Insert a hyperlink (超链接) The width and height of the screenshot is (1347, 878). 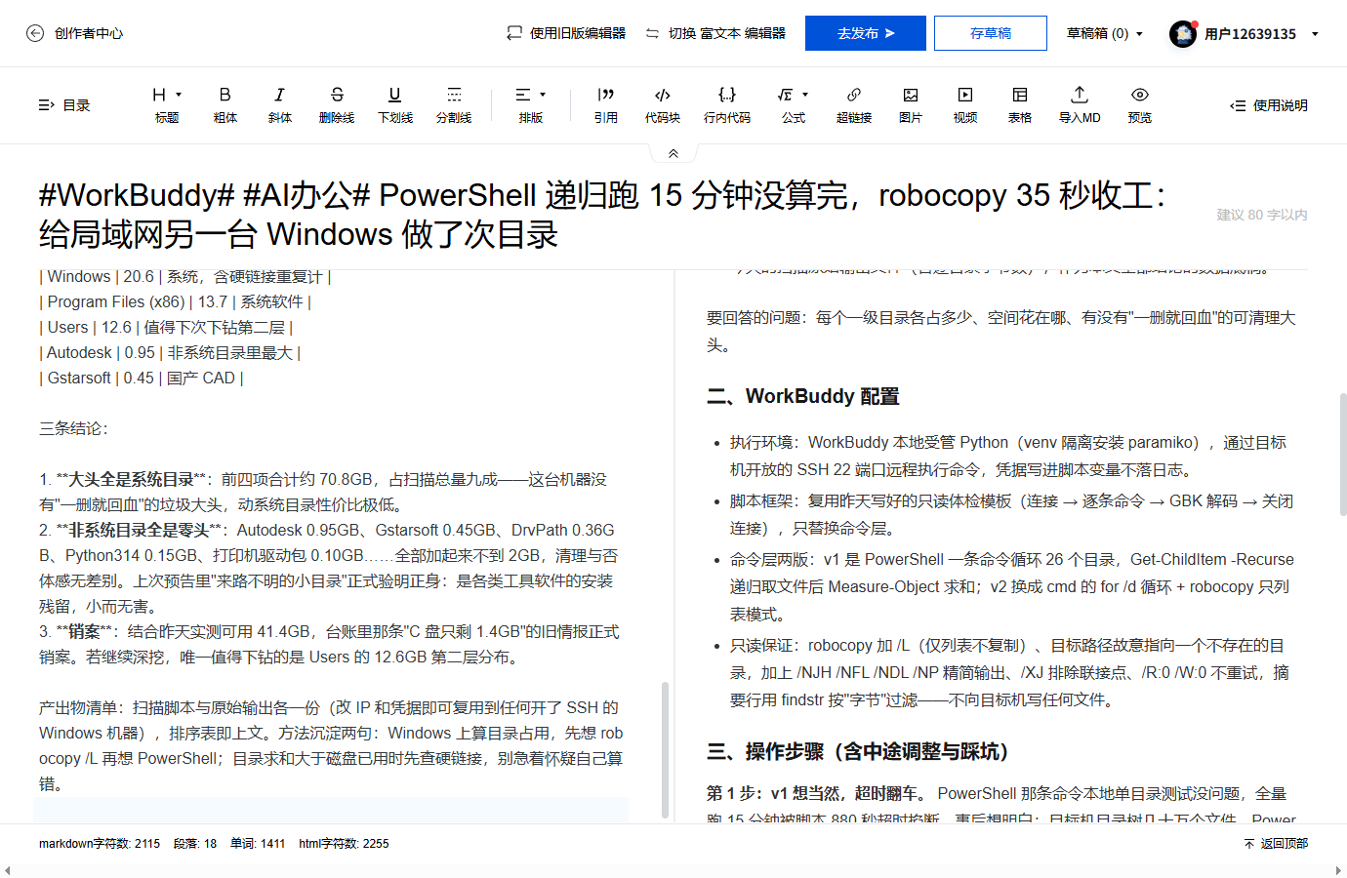pyautogui.click(x=854, y=105)
